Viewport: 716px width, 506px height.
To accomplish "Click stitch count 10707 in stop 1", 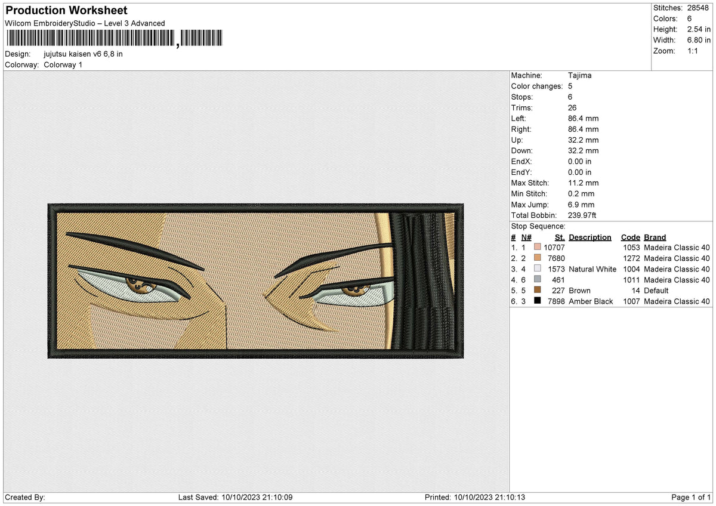I will 554,248.
